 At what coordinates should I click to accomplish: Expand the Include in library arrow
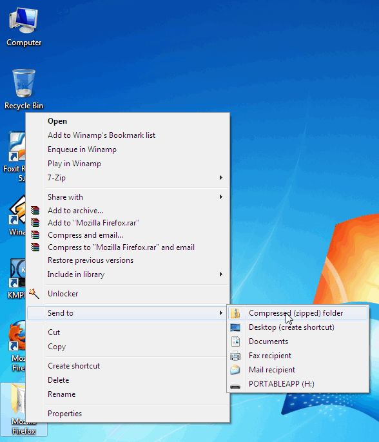click(221, 274)
